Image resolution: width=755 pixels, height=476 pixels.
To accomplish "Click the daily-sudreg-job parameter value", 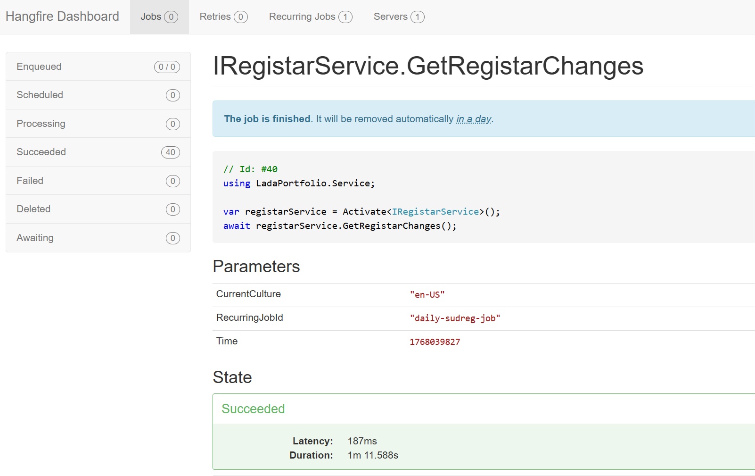I will (455, 318).
